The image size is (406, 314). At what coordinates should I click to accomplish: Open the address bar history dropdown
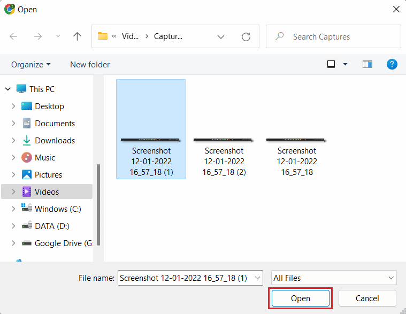point(221,37)
